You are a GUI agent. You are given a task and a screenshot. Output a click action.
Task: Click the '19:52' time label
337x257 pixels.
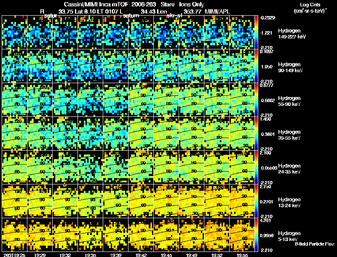click(217, 255)
